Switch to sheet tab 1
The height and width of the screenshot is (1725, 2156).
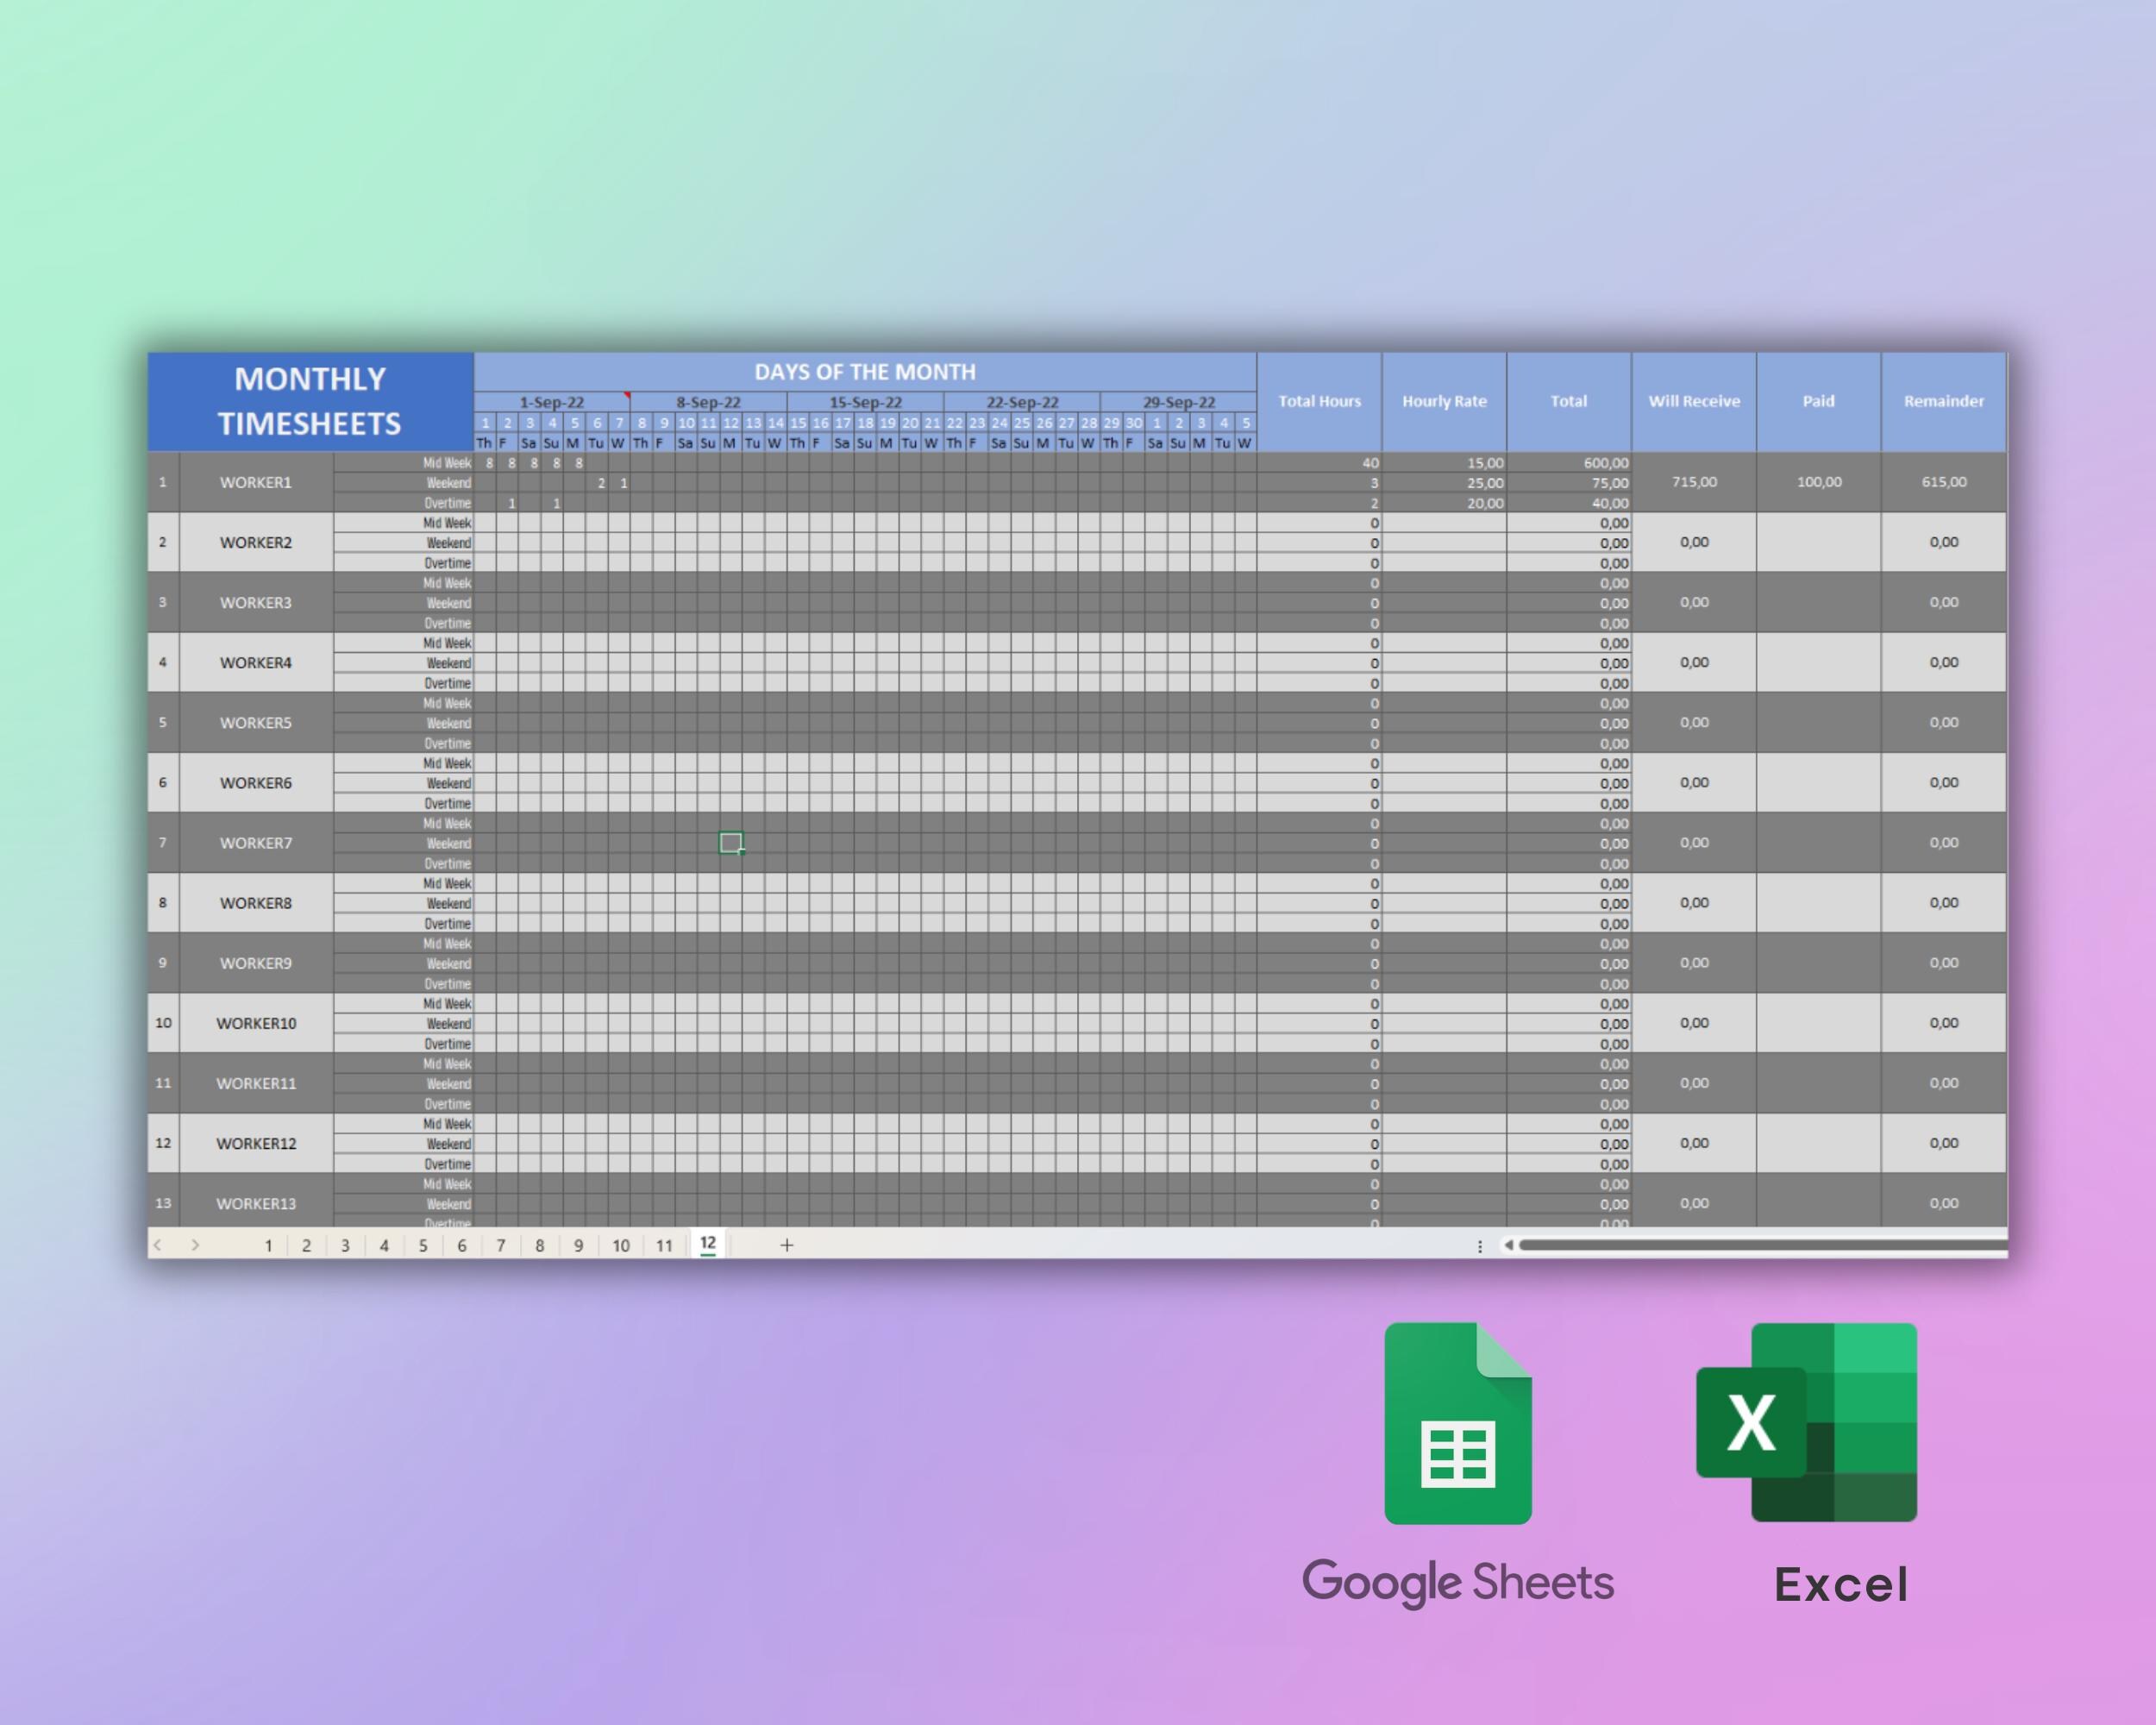(267, 1245)
